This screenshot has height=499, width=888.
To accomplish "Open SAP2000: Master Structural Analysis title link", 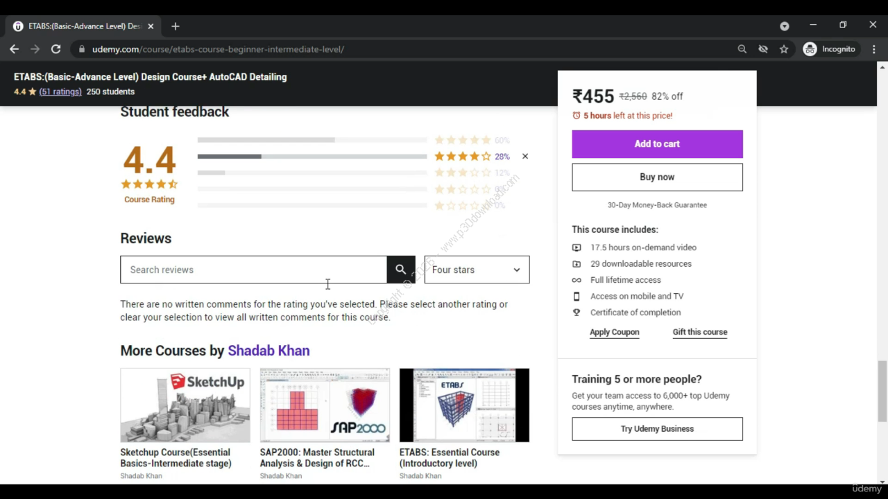I will [317, 458].
